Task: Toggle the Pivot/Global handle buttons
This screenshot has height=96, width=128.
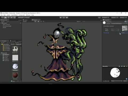Action: tap(24, 18)
